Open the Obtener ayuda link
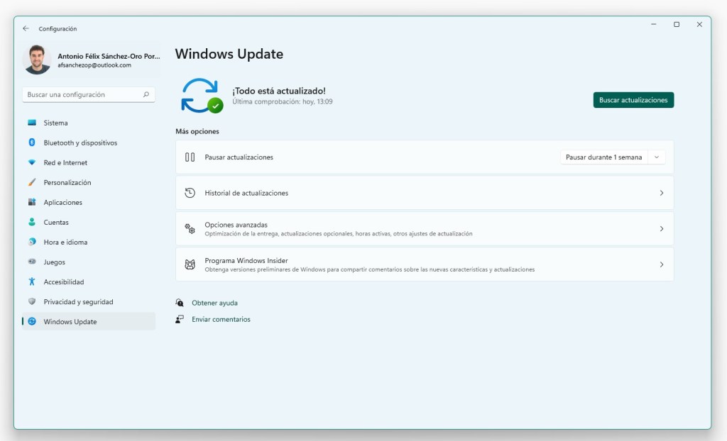The width and height of the screenshot is (727, 441). (214, 303)
